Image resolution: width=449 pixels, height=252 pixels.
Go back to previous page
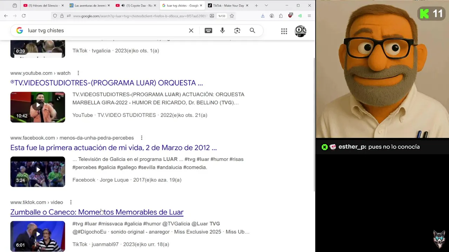click(x=6, y=16)
